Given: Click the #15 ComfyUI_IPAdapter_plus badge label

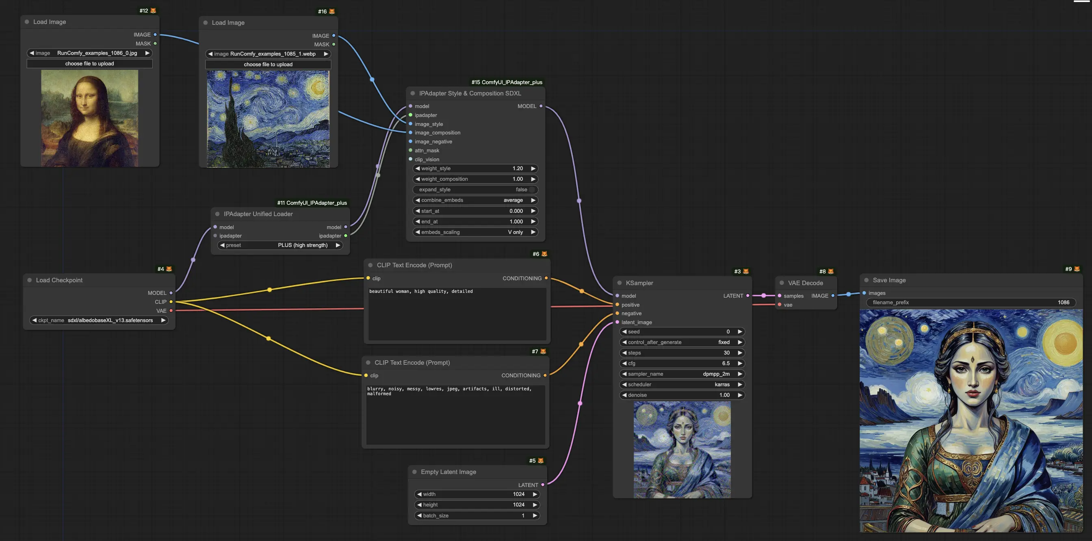Looking at the screenshot, I should [507, 82].
